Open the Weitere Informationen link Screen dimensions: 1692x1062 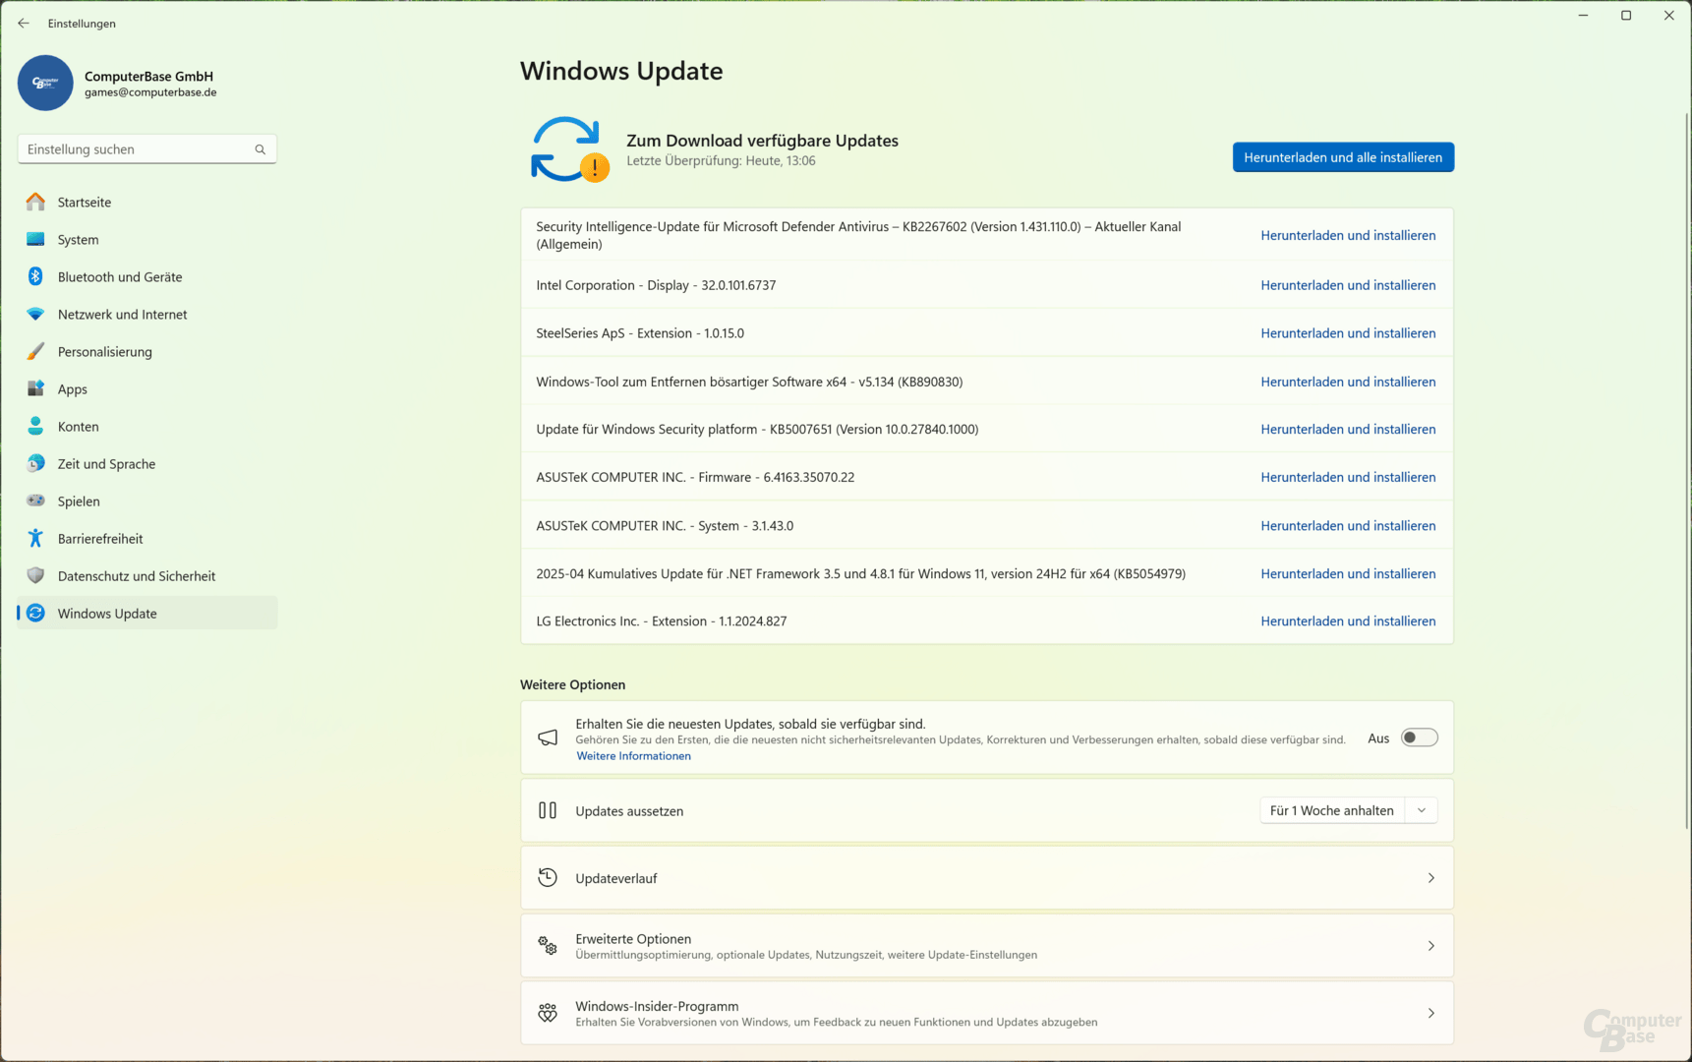[x=633, y=756]
